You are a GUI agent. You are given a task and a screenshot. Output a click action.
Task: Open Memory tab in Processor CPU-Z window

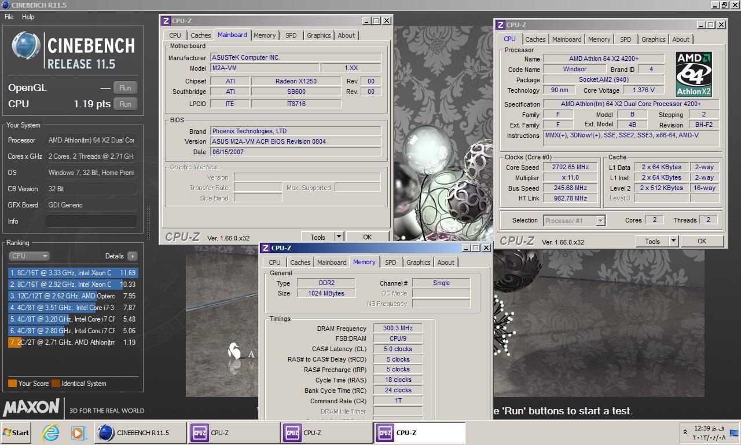[599, 39]
